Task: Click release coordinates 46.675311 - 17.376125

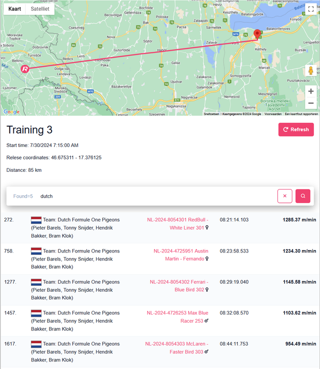Action: (x=76, y=158)
